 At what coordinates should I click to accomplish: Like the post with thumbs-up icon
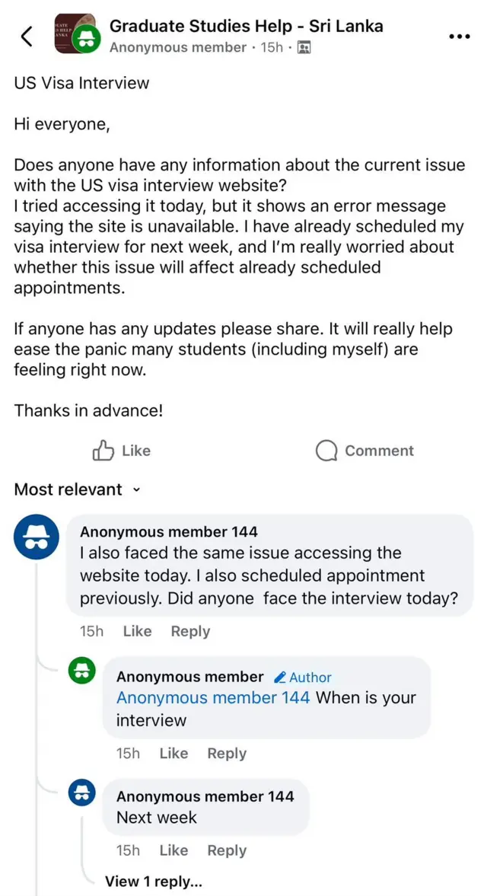pyautogui.click(x=122, y=451)
